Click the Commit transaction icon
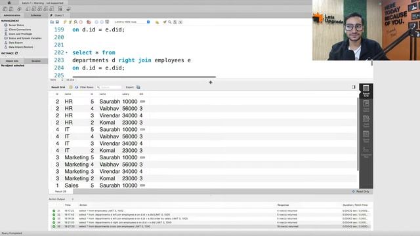 [96, 22]
